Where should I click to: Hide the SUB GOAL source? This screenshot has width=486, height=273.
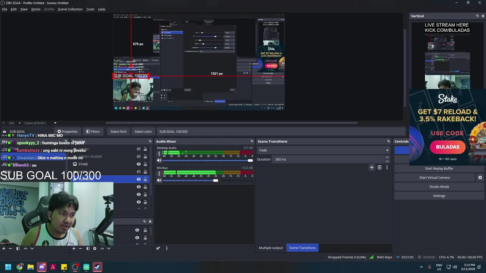point(139,179)
